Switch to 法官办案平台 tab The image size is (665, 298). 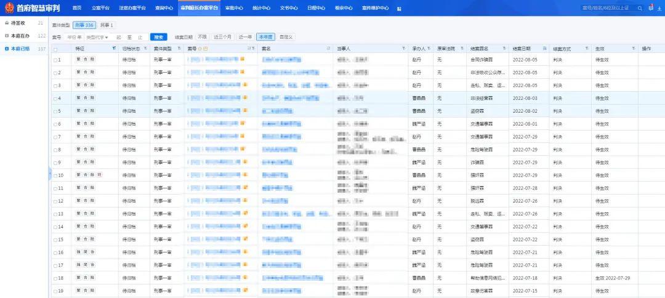click(132, 8)
